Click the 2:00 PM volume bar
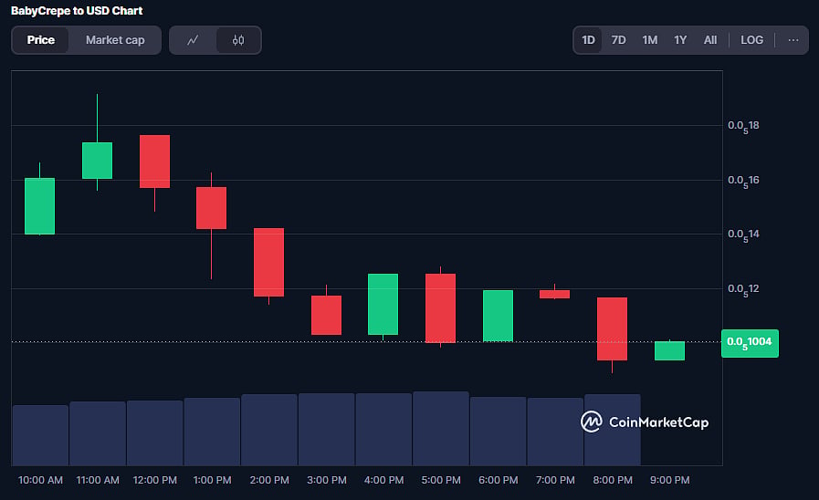This screenshot has width=819, height=500. tap(269, 430)
